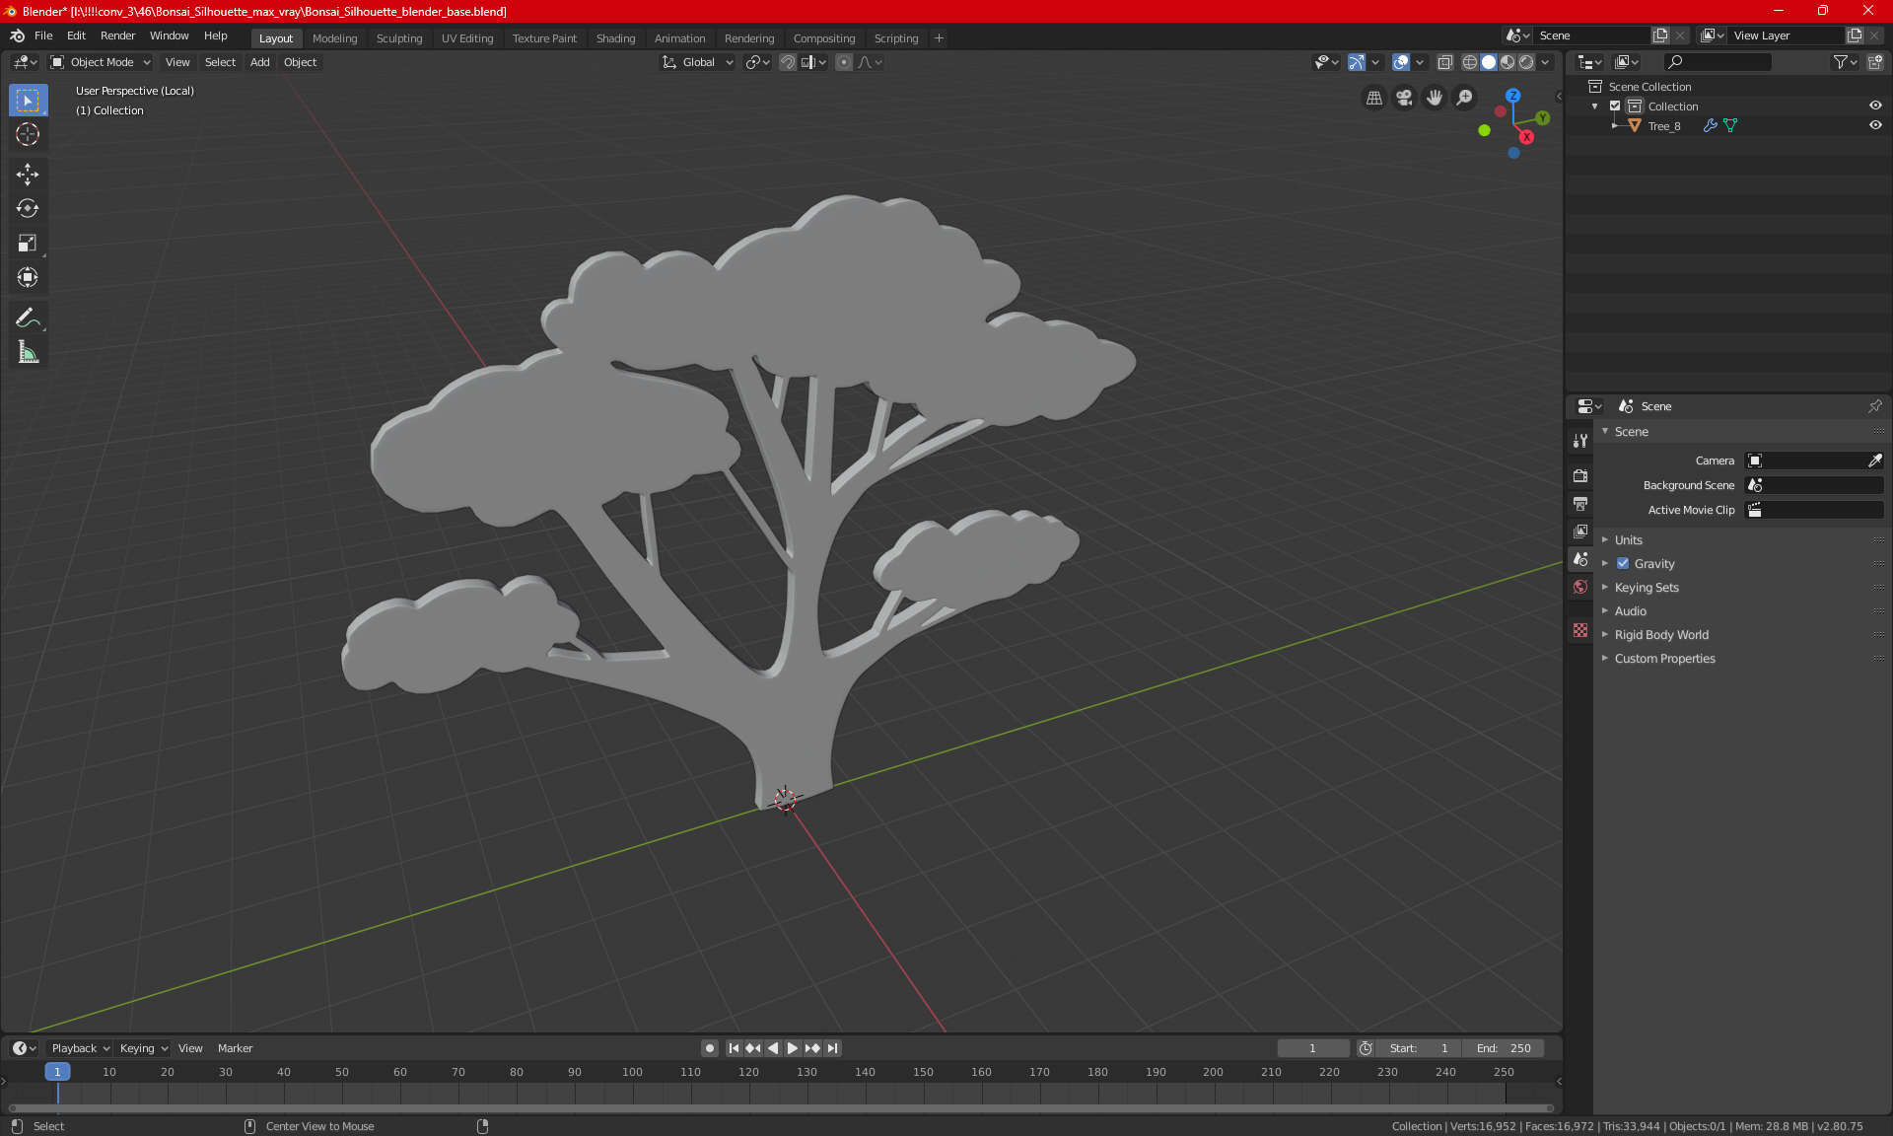The width and height of the screenshot is (1893, 1136).
Task: Select the 3D Cursor tool
Action: coord(28,134)
